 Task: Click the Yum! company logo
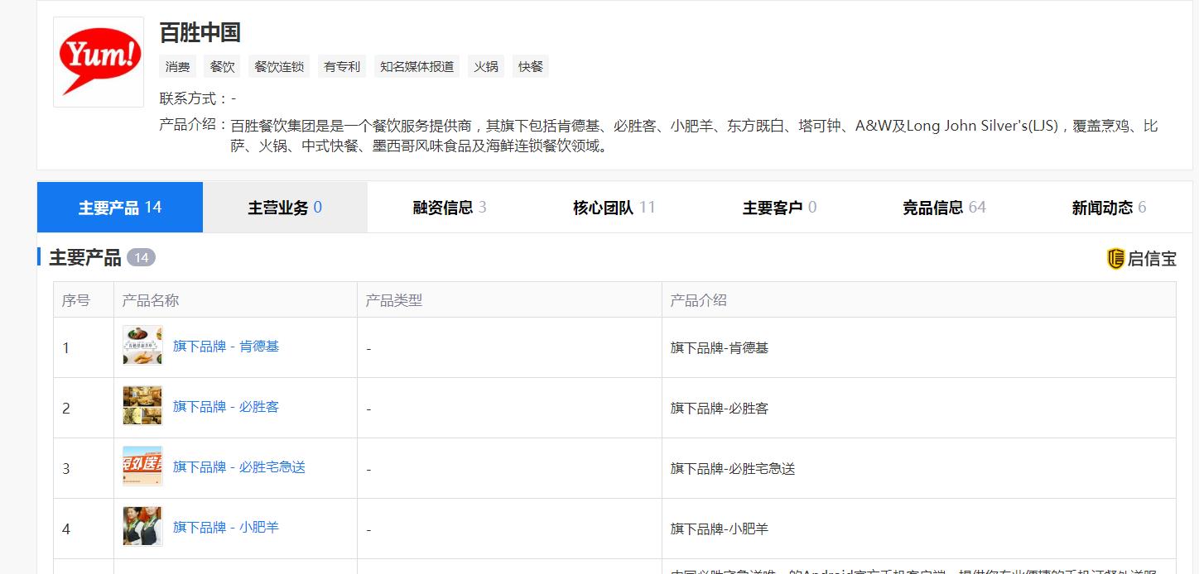point(99,62)
